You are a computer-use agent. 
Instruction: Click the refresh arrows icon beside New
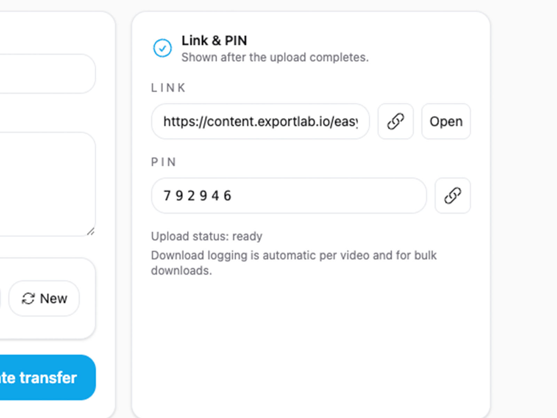tap(28, 299)
